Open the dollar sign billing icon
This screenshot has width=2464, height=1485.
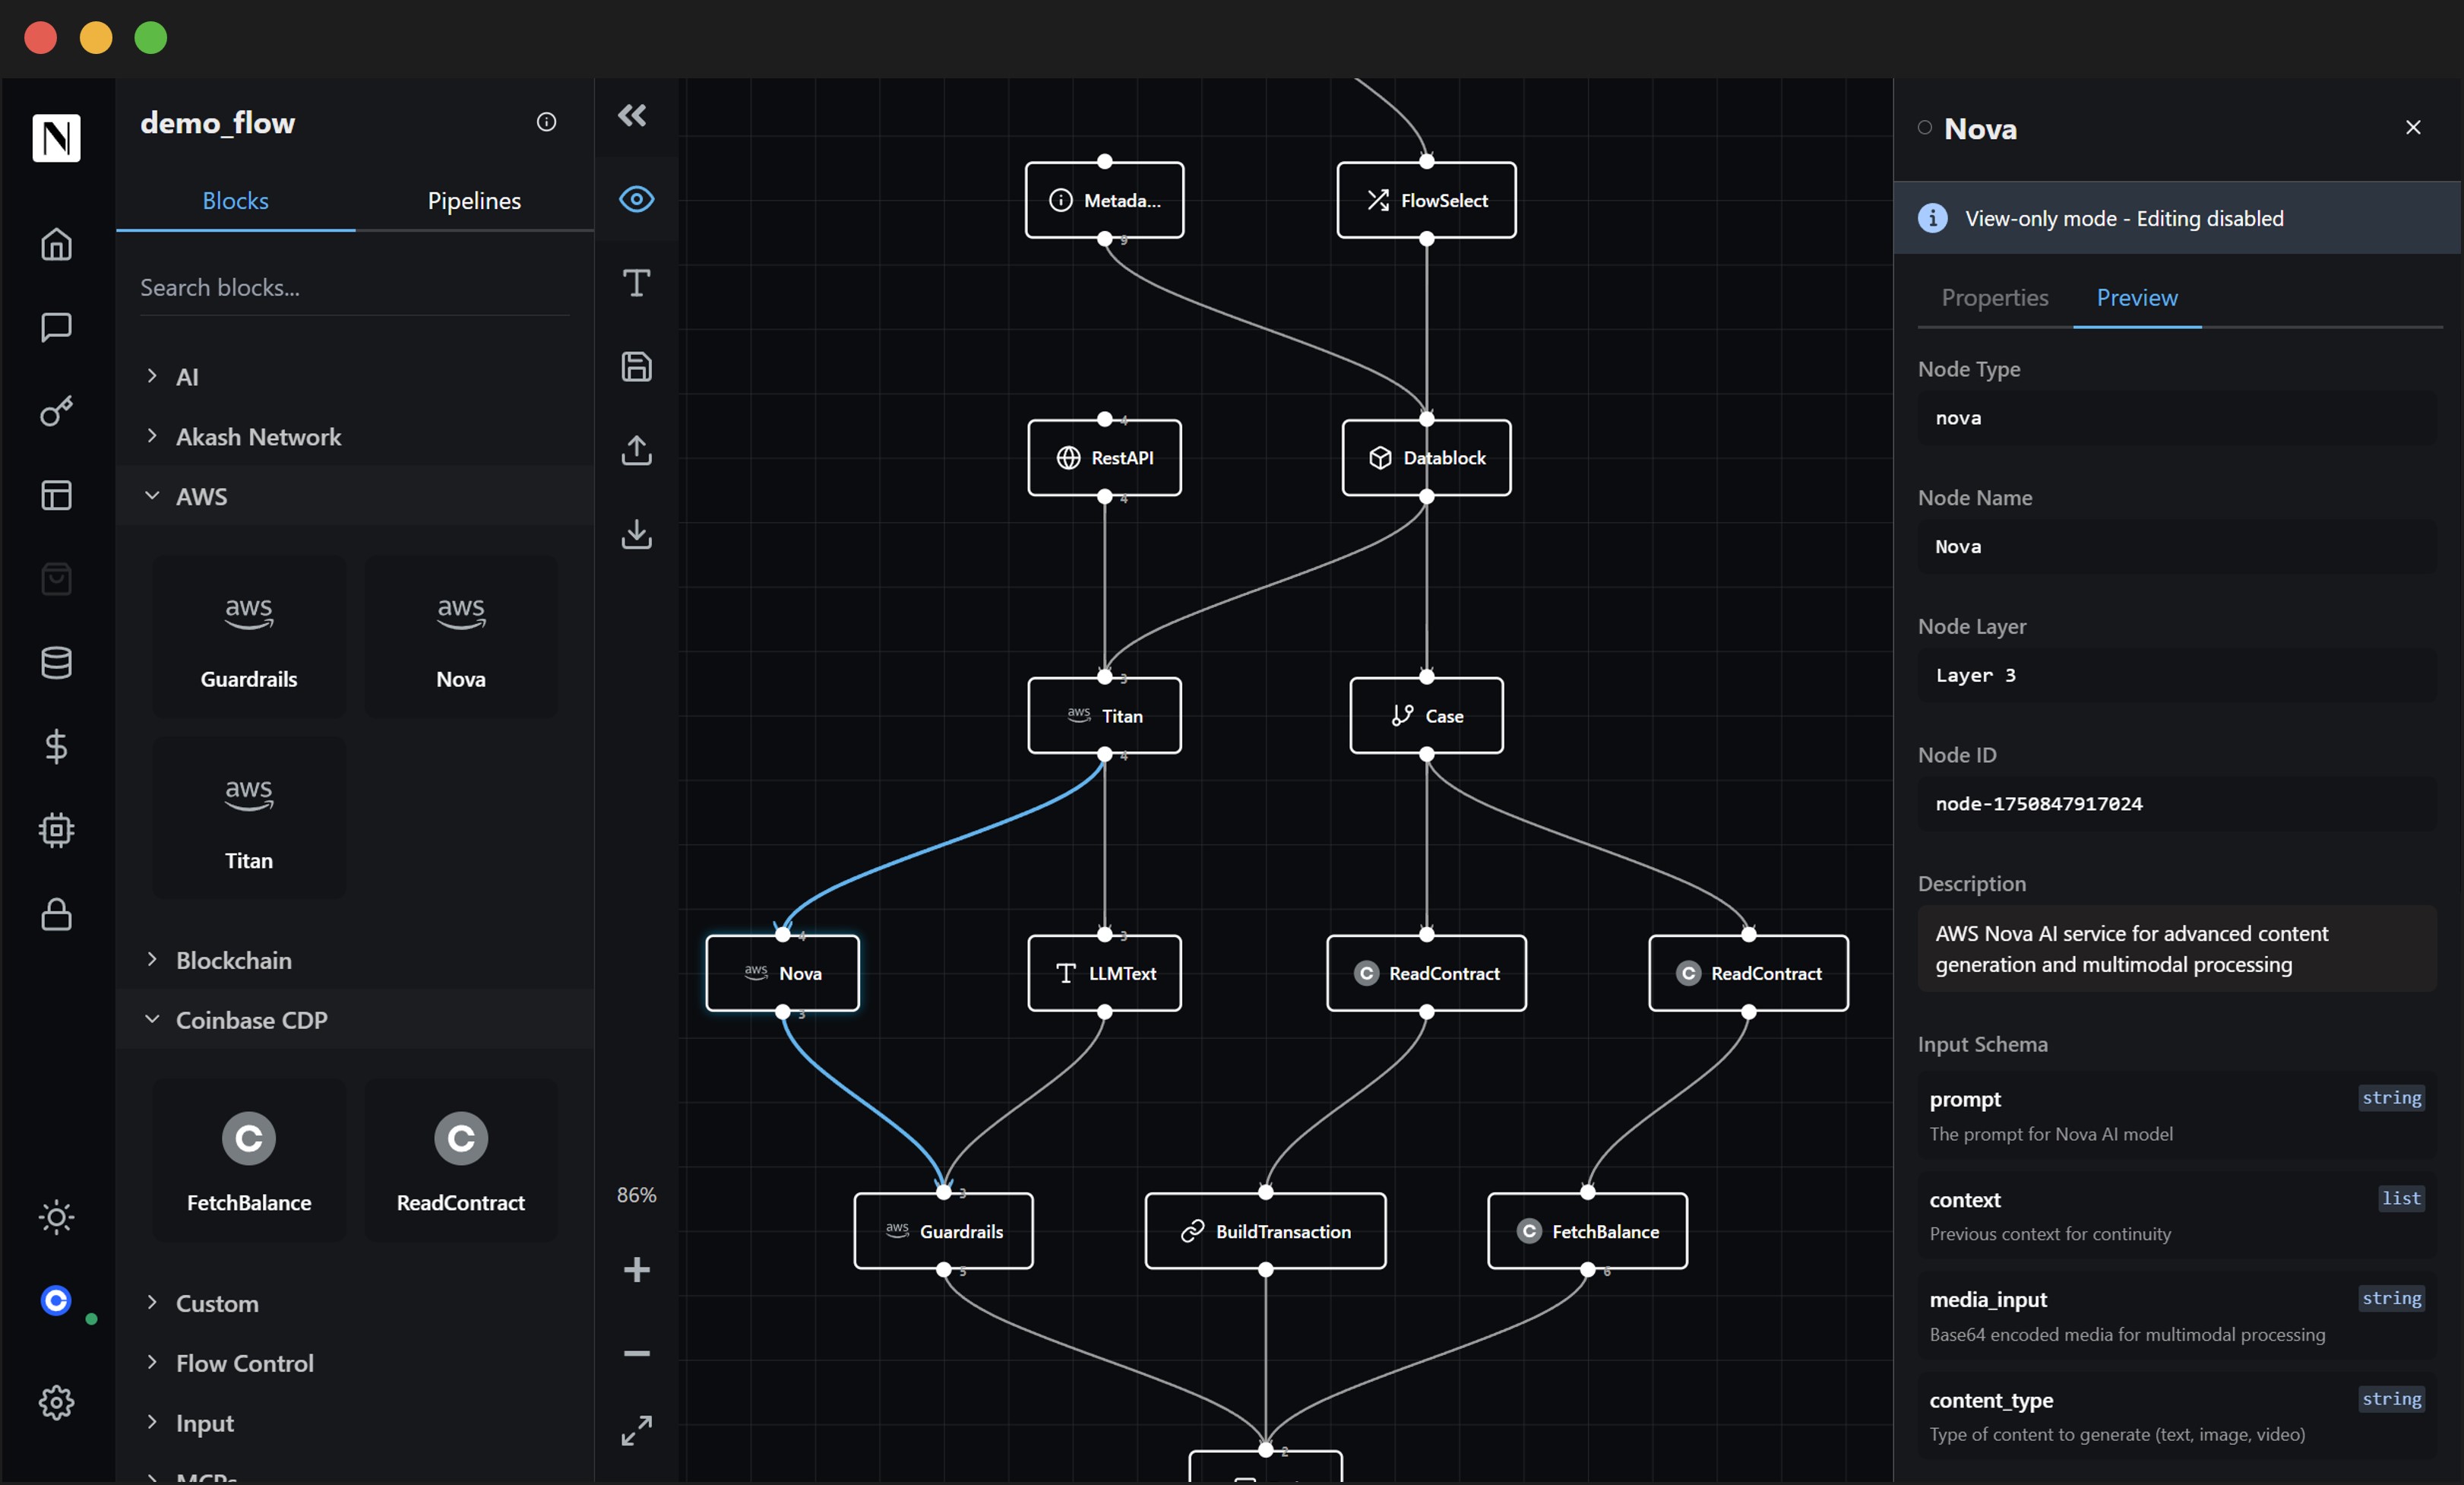click(56, 746)
